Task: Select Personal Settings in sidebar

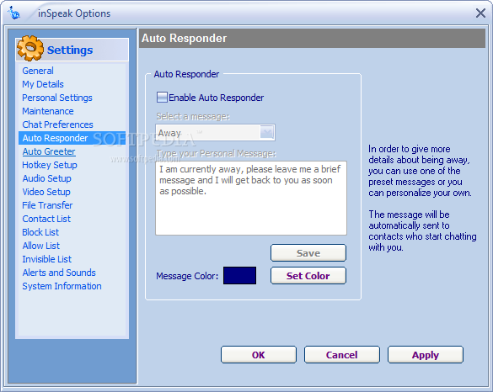Action: coord(57,98)
